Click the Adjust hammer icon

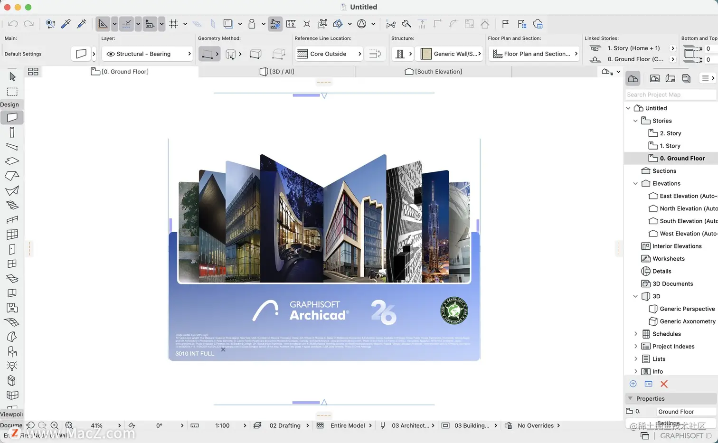406,24
